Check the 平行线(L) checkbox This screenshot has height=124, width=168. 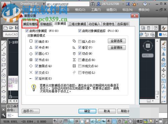pyautogui.click(x=80, y=73)
